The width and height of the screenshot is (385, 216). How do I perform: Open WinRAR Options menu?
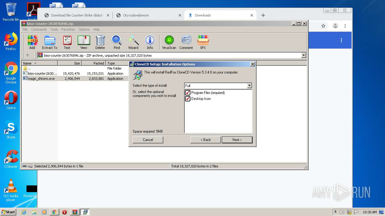point(84,29)
